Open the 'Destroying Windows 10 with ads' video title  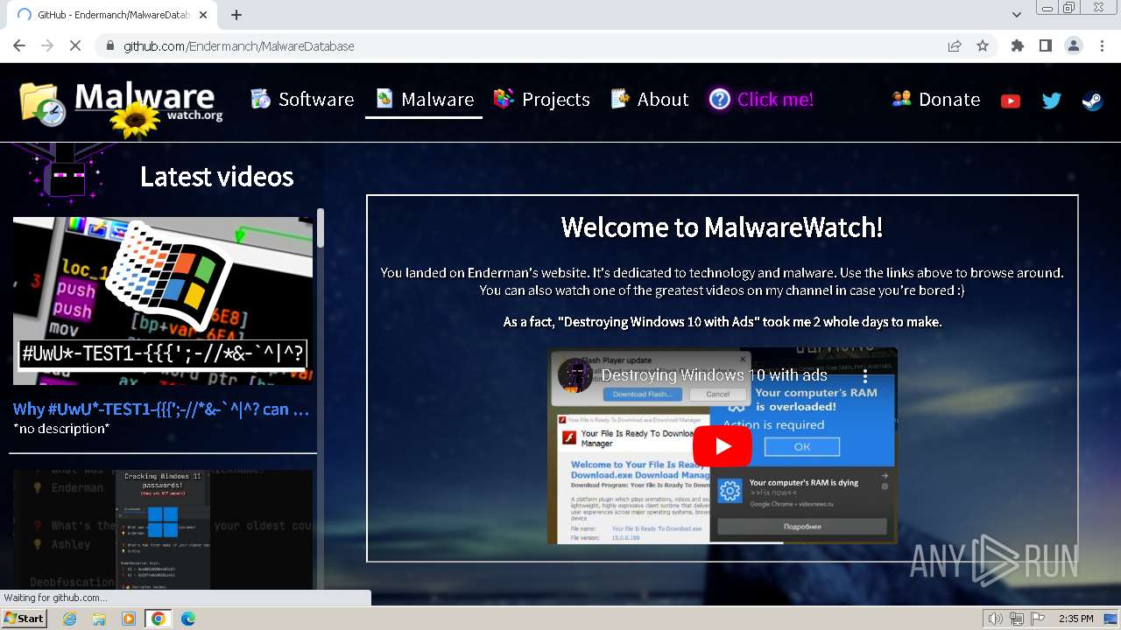pyautogui.click(x=714, y=375)
